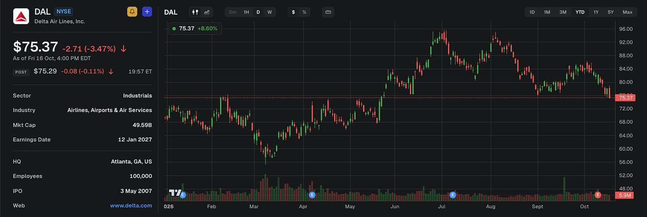Select the 1D time range

(532, 12)
